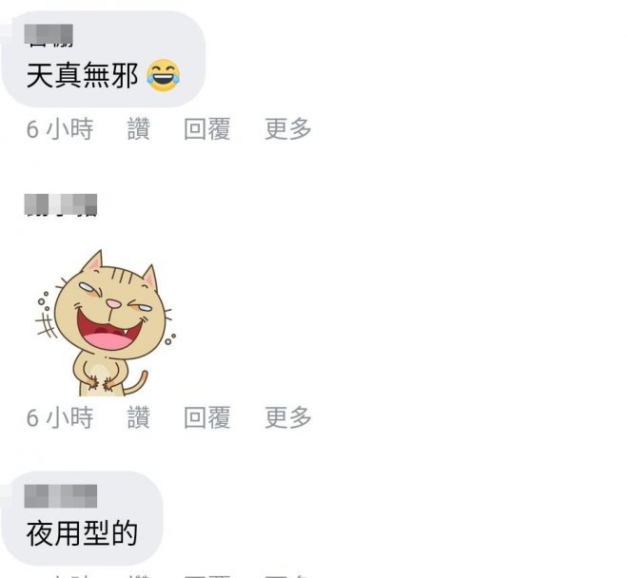Viewport: 628px width, 578px height.
Task: Open 更多 options under 夜用型的 comment
Action: pos(288,575)
